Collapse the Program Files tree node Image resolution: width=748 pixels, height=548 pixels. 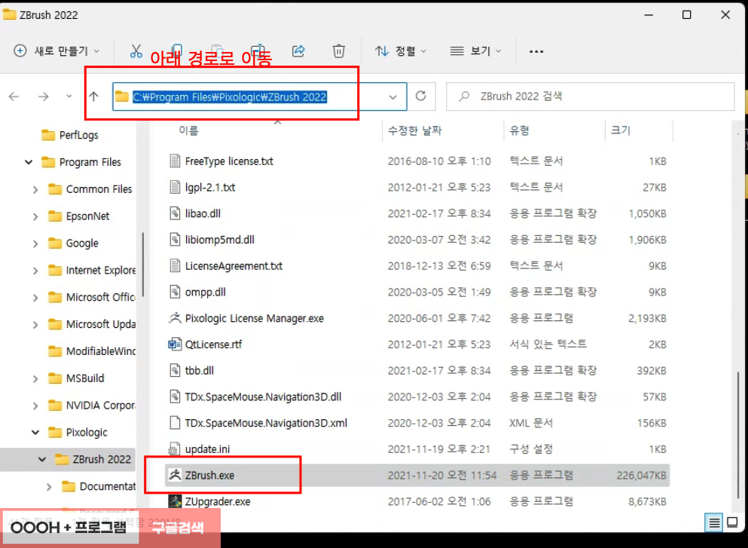pyautogui.click(x=29, y=162)
